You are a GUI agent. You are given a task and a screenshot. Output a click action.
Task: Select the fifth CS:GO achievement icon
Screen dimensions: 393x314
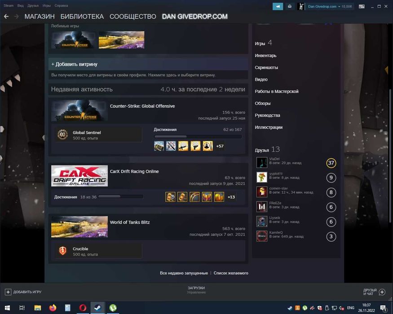tap(208, 146)
